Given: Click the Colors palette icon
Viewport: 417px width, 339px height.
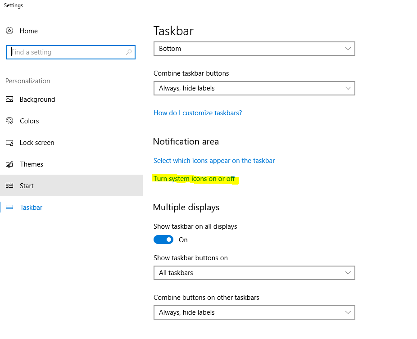Looking at the screenshot, I should click(x=10, y=121).
